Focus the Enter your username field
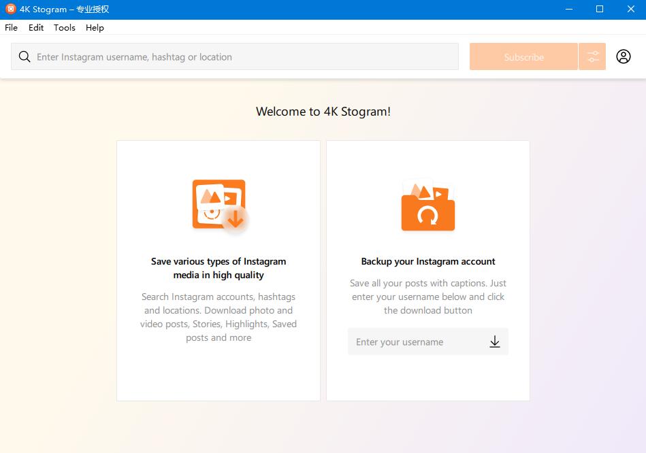The width and height of the screenshot is (646, 453). click(x=428, y=341)
